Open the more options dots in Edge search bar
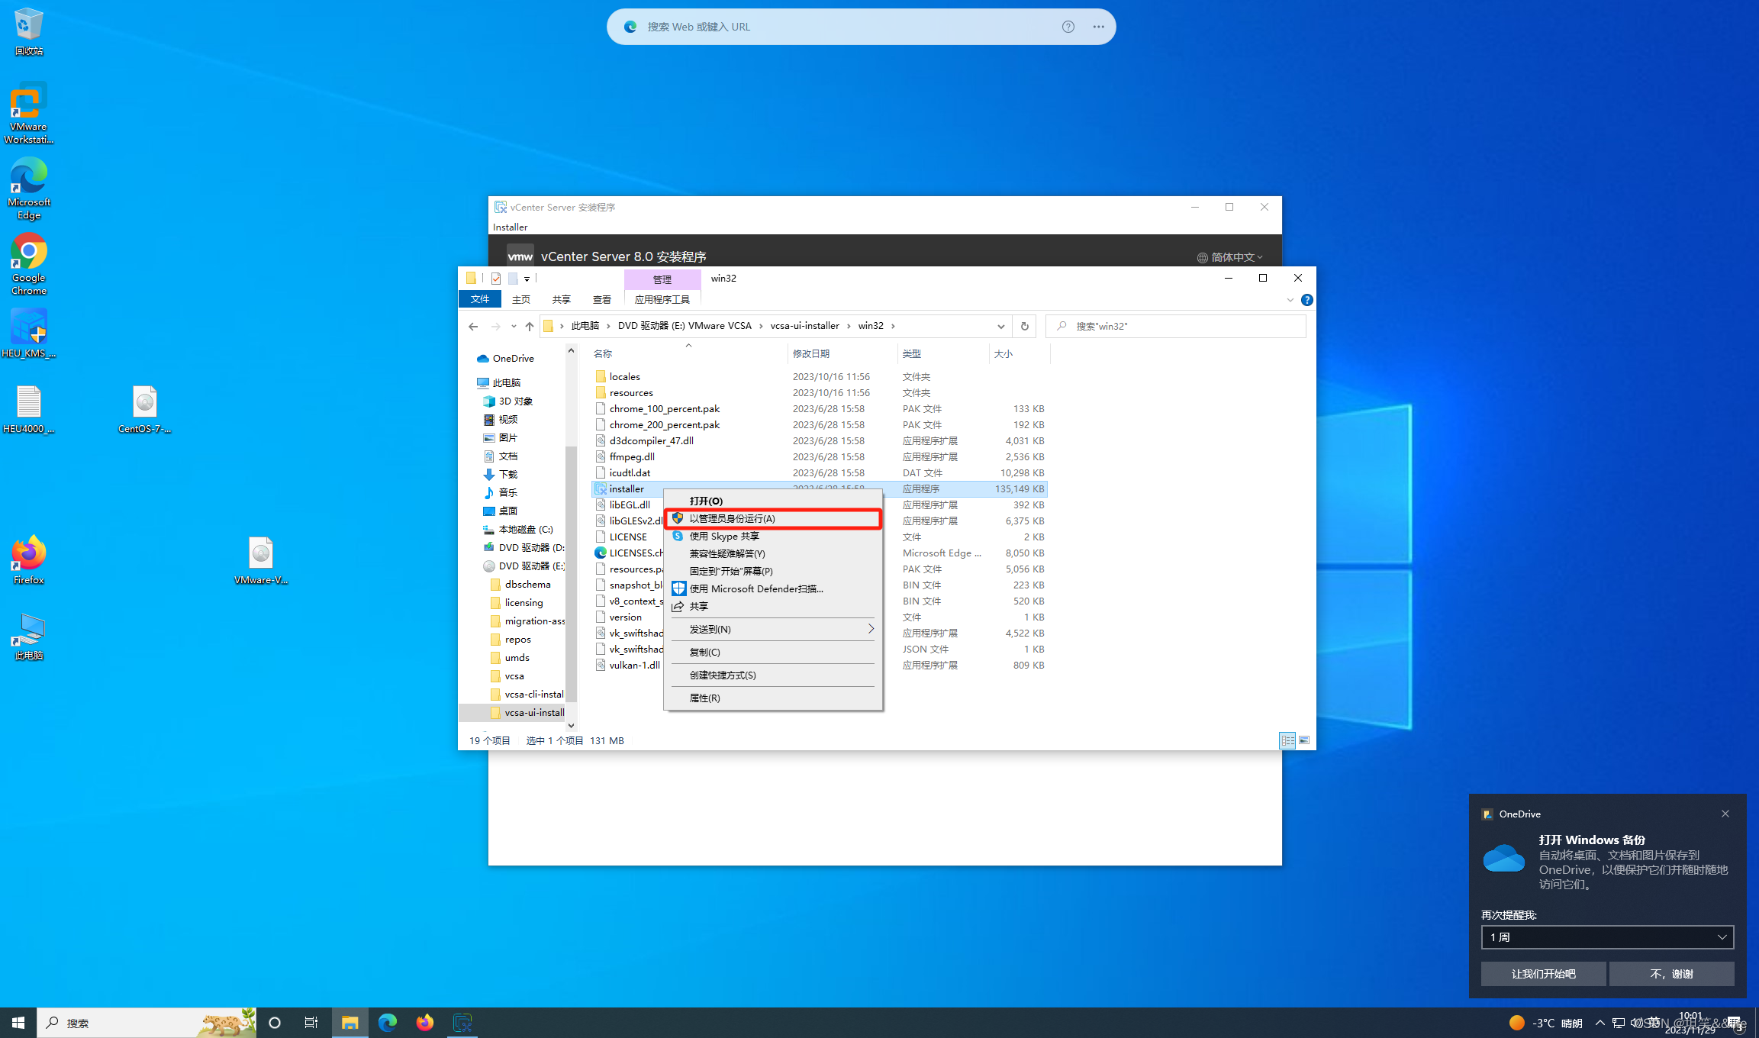The width and height of the screenshot is (1759, 1038). 1098,27
